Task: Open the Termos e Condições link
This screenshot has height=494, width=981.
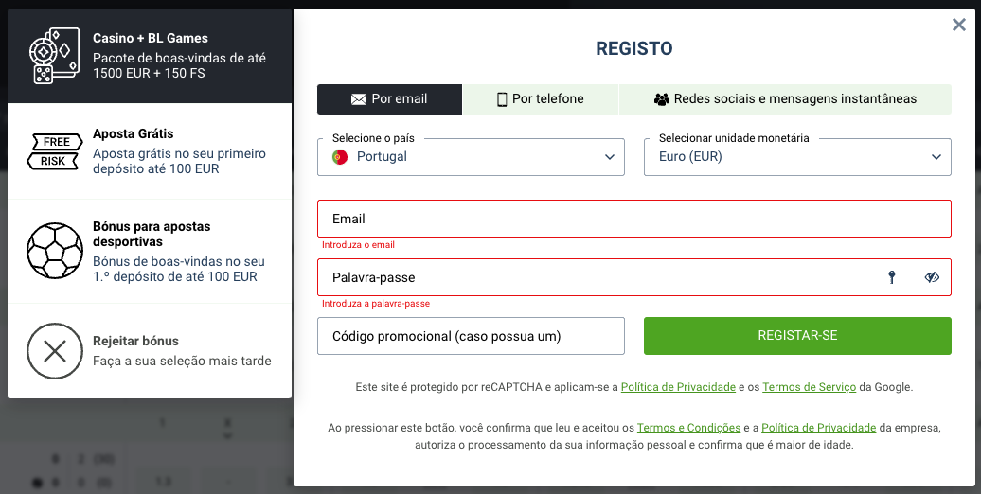Action: 675,429
